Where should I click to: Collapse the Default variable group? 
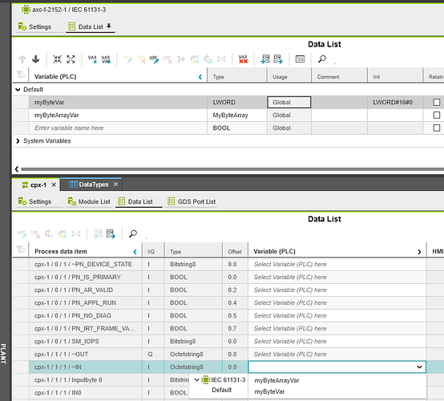pos(18,90)
